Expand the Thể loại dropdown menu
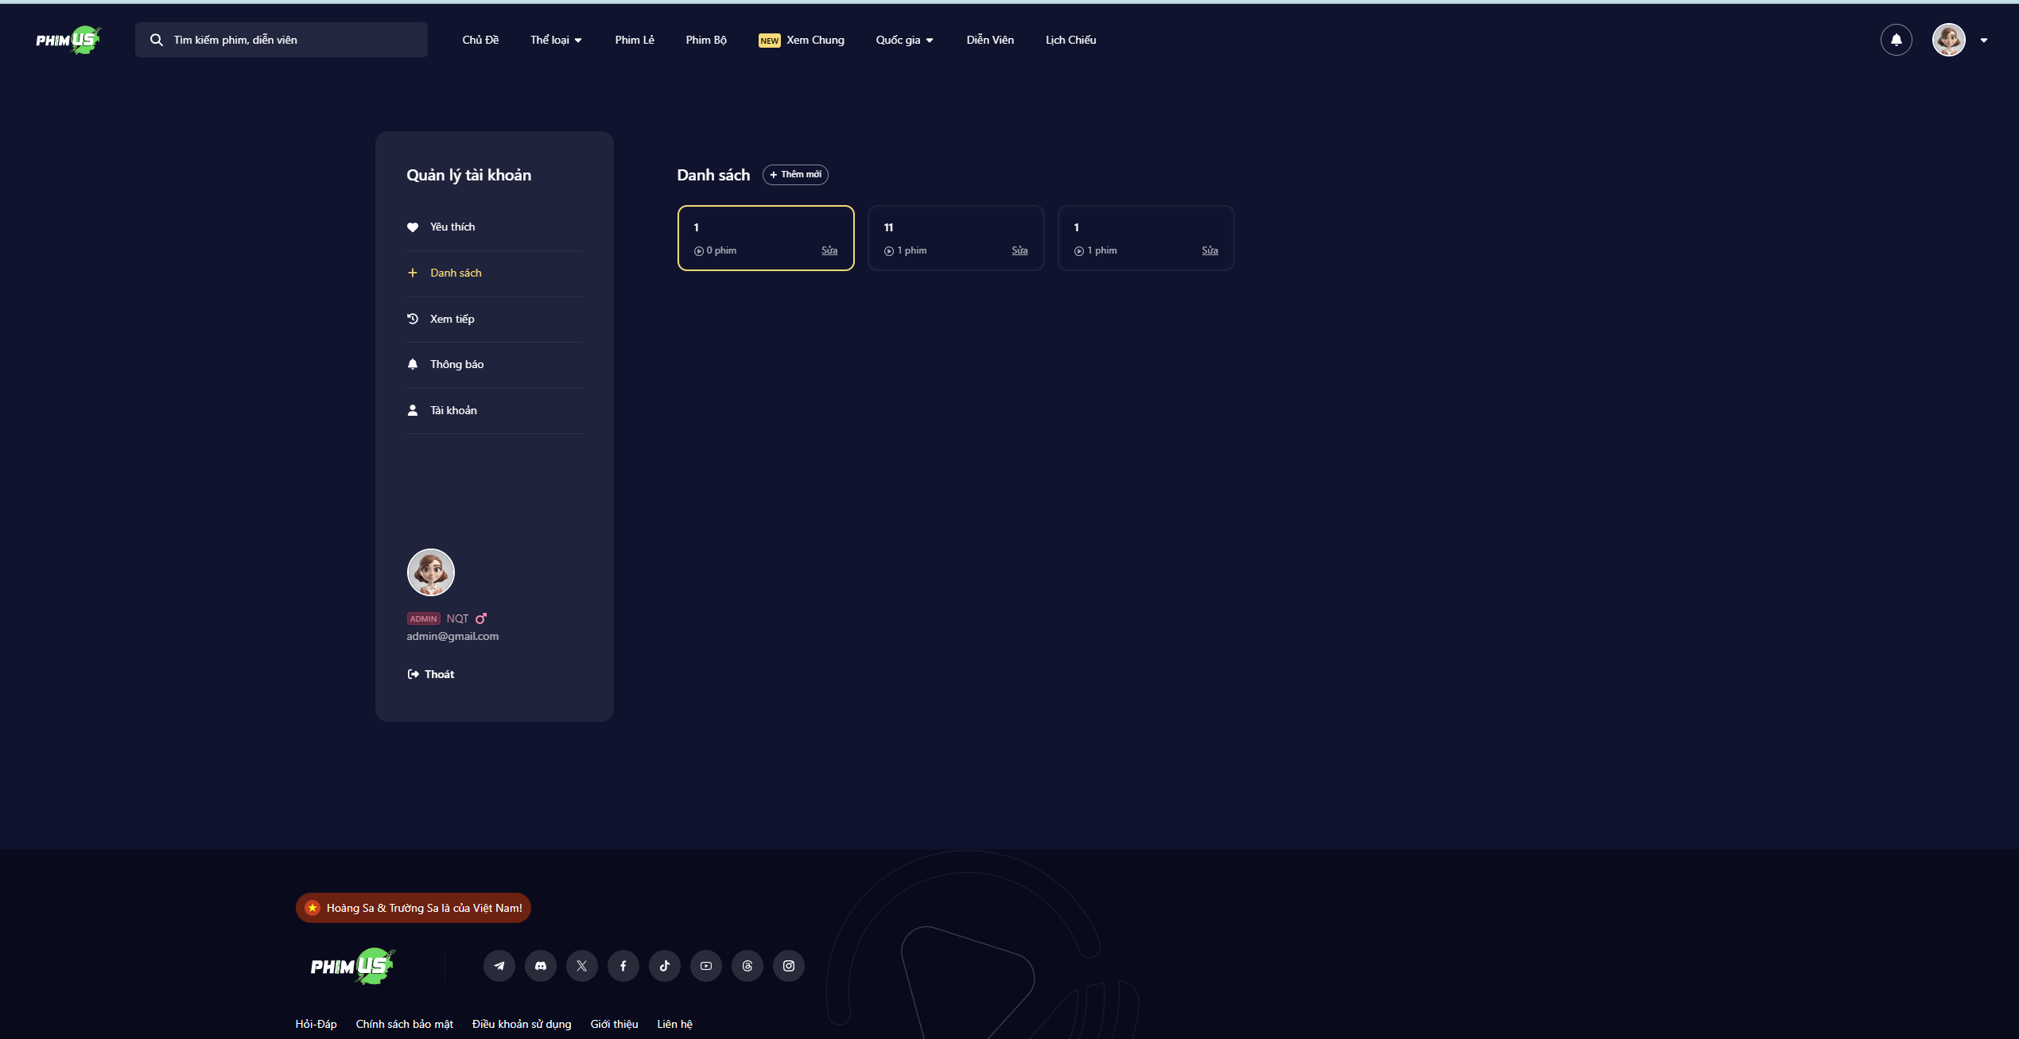The width and height of the screenshot is (2019, 1039). 556,40
